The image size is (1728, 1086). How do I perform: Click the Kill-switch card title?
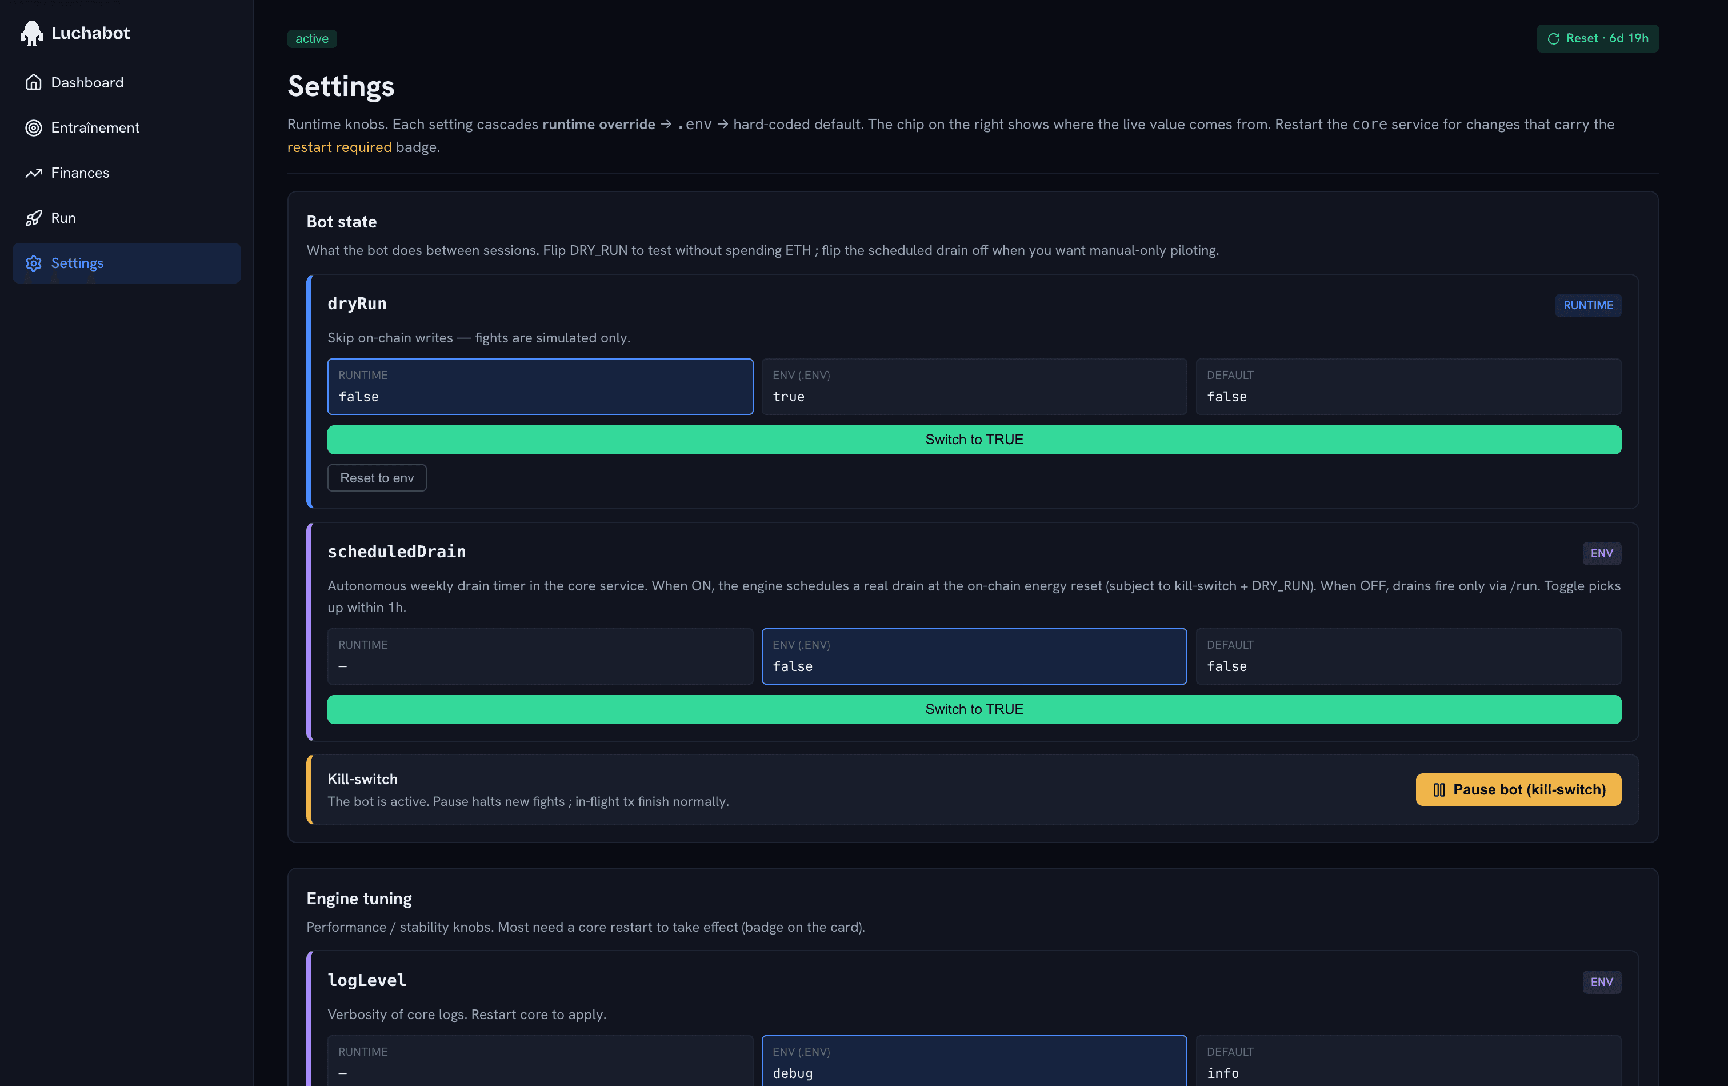click(x=362, y=780)
